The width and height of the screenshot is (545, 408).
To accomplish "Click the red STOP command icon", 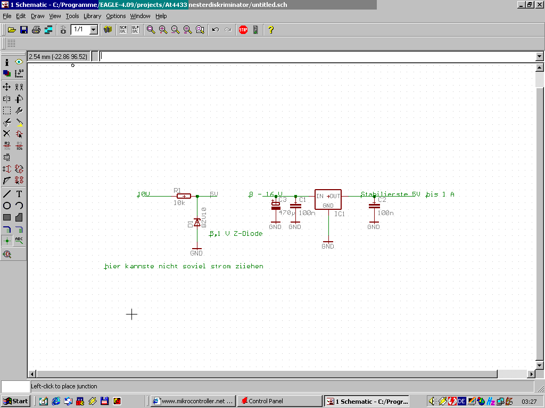I will (x=243, y=30).
